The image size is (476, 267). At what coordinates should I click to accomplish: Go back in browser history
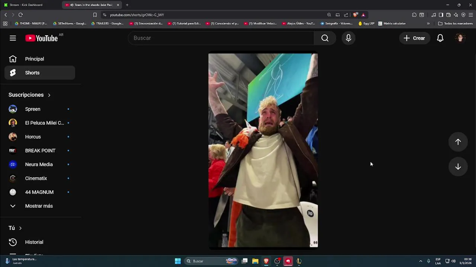[x=6, y=15]
